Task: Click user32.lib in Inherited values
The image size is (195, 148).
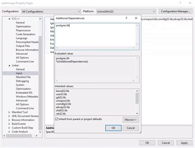Action: click(61, 94)
